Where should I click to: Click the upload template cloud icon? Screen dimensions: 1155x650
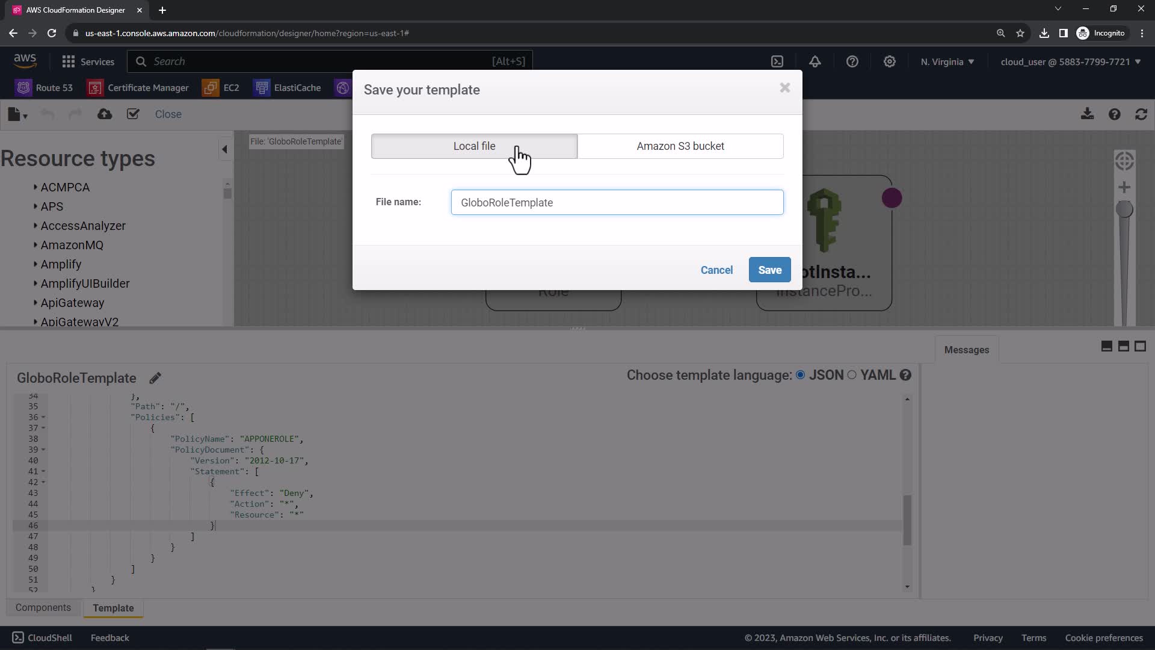(105, 114)
